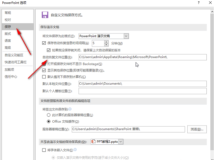Viewport: 214px width, 160px height.
Task: Enable 将字体嵌入文件 checkbox
Action: [44, 150]
